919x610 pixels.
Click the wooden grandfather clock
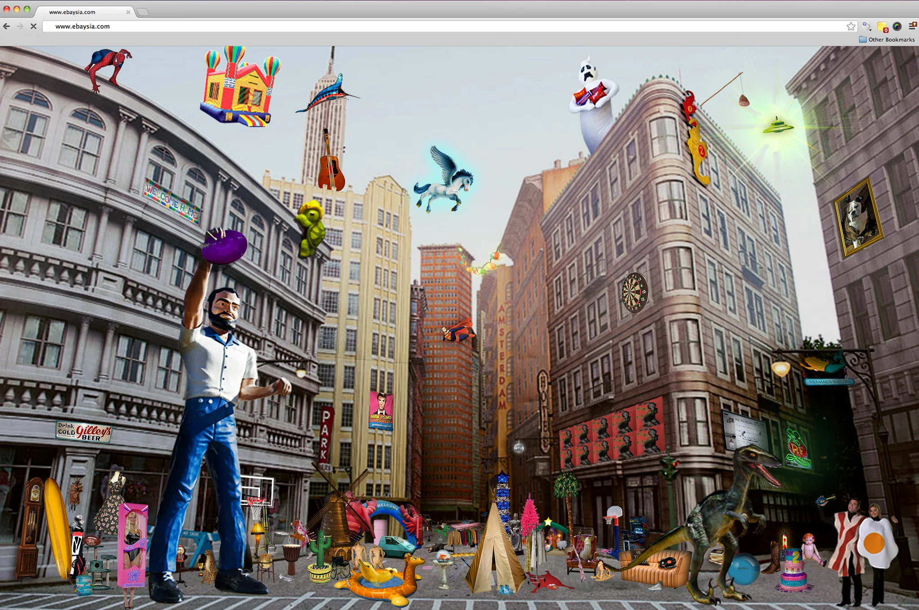(31, 529)
